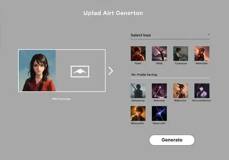Screen dimensions: 229x160
Task: Pick the Saloenpoing style thumbnail
Action: click(138, 91)
